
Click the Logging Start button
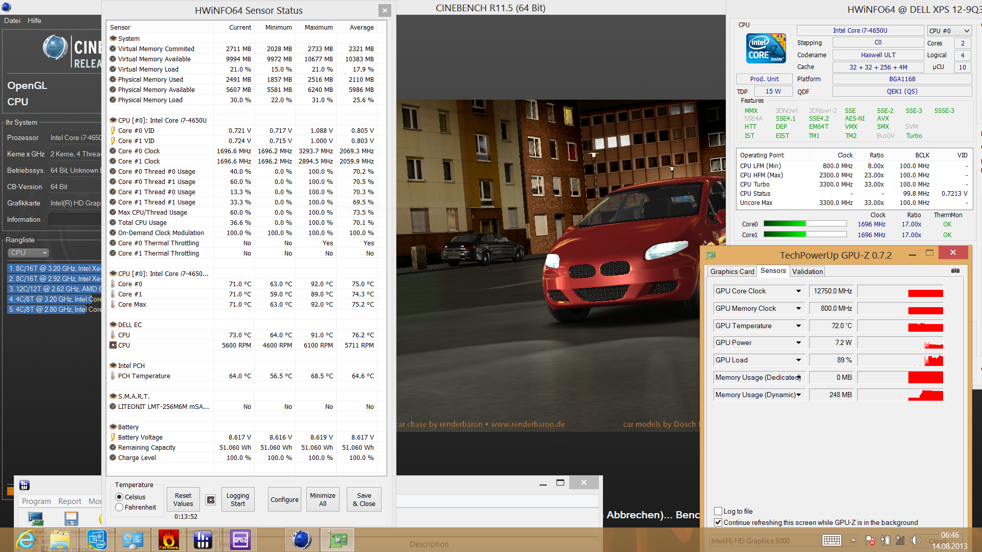[x=237, y=499]
